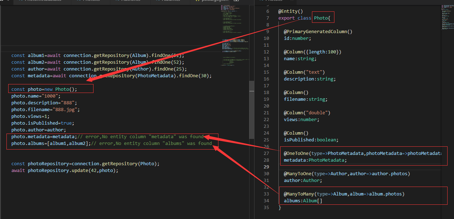Click line number 35 in right gutter

coord(267,207)
